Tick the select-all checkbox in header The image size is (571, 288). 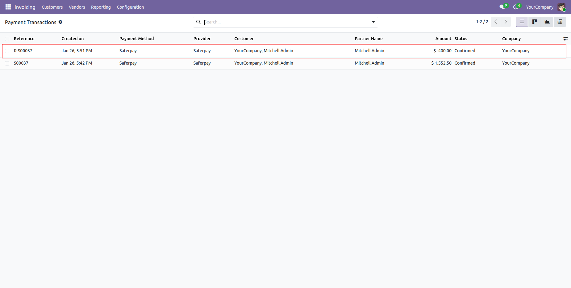click(7, 39)
